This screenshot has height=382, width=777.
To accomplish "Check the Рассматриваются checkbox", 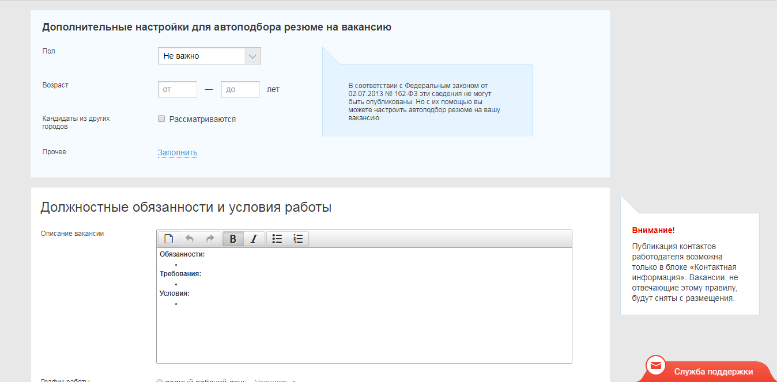I will click(161, 119).
